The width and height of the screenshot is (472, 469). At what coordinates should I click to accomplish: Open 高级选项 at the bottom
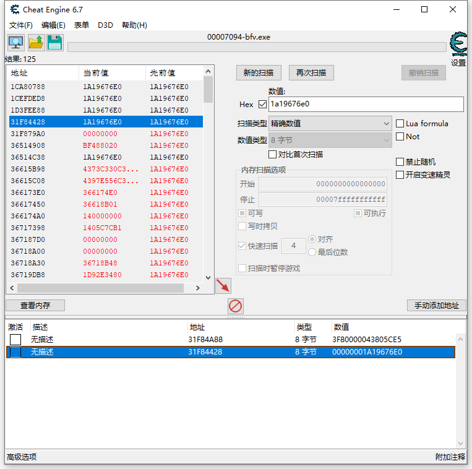(x=22, y=457)
